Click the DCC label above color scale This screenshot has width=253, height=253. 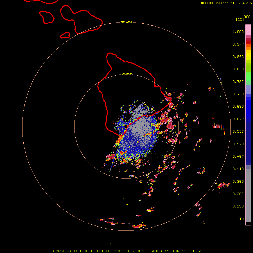point(247,17)
